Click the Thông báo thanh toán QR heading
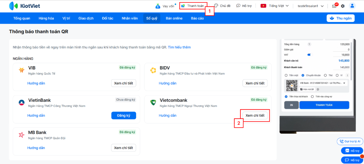The width and height of the screenshot is (364, 164). 38,32
